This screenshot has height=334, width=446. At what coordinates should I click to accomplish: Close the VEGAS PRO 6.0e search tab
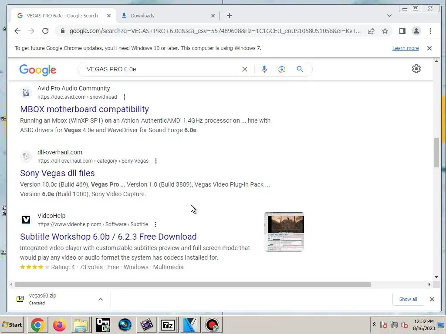(x=108, y=16)
